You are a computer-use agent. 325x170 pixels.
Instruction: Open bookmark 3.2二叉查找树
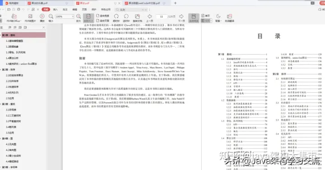tap(13, 116)
